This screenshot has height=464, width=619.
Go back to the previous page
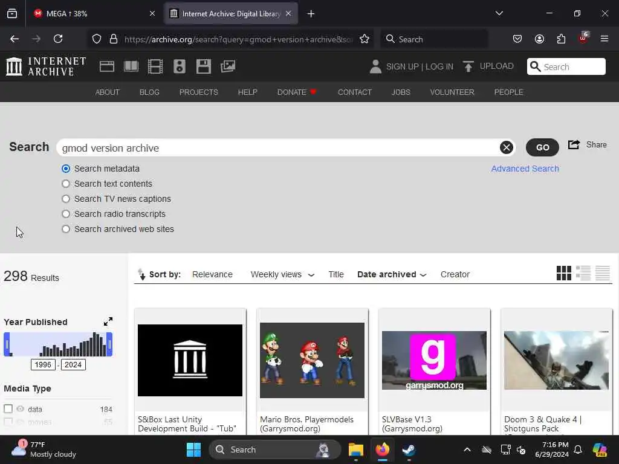(15, 39)
